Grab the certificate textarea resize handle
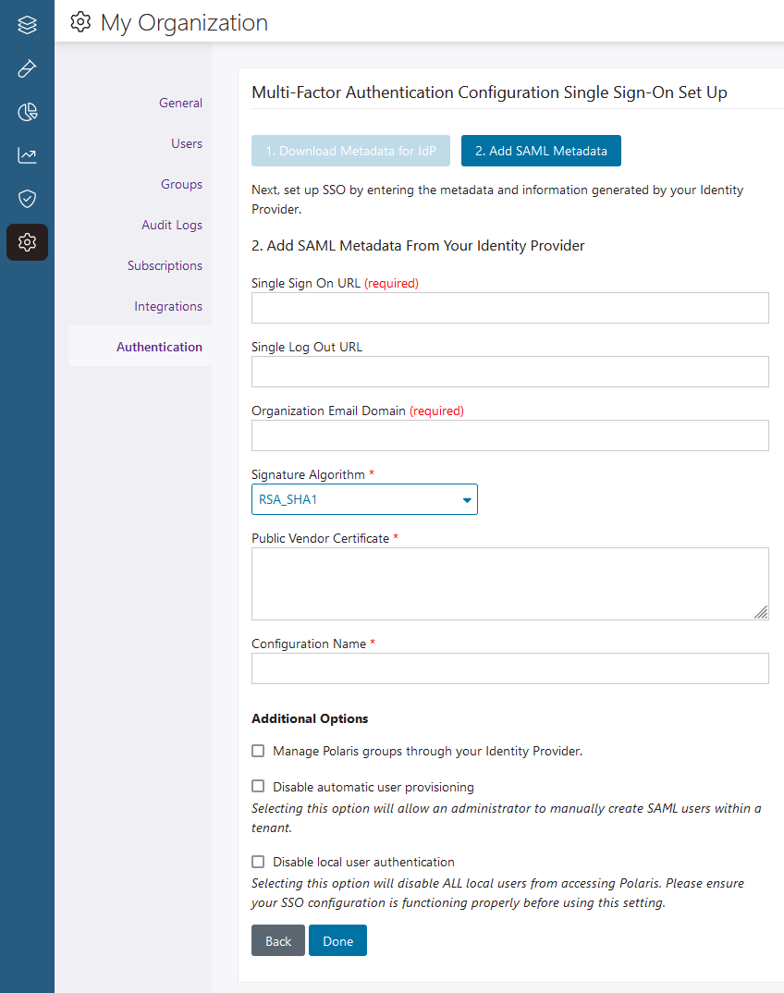The width and height of the screenshot is (784, 993). [x=761, y=612]
